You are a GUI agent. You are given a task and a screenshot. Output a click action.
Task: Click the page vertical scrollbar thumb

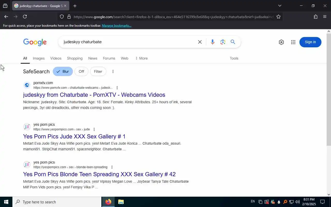coord(329,90)
